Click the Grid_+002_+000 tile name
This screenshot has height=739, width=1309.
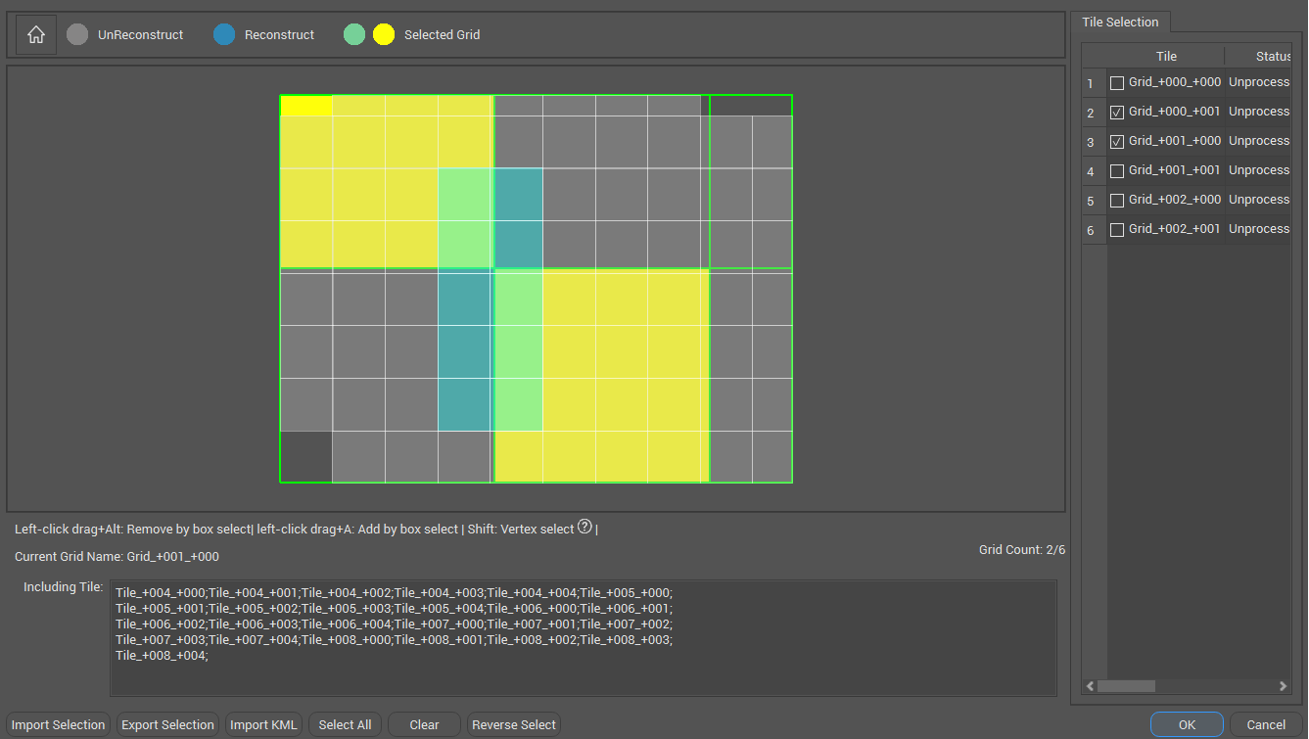coord(1175,201)
